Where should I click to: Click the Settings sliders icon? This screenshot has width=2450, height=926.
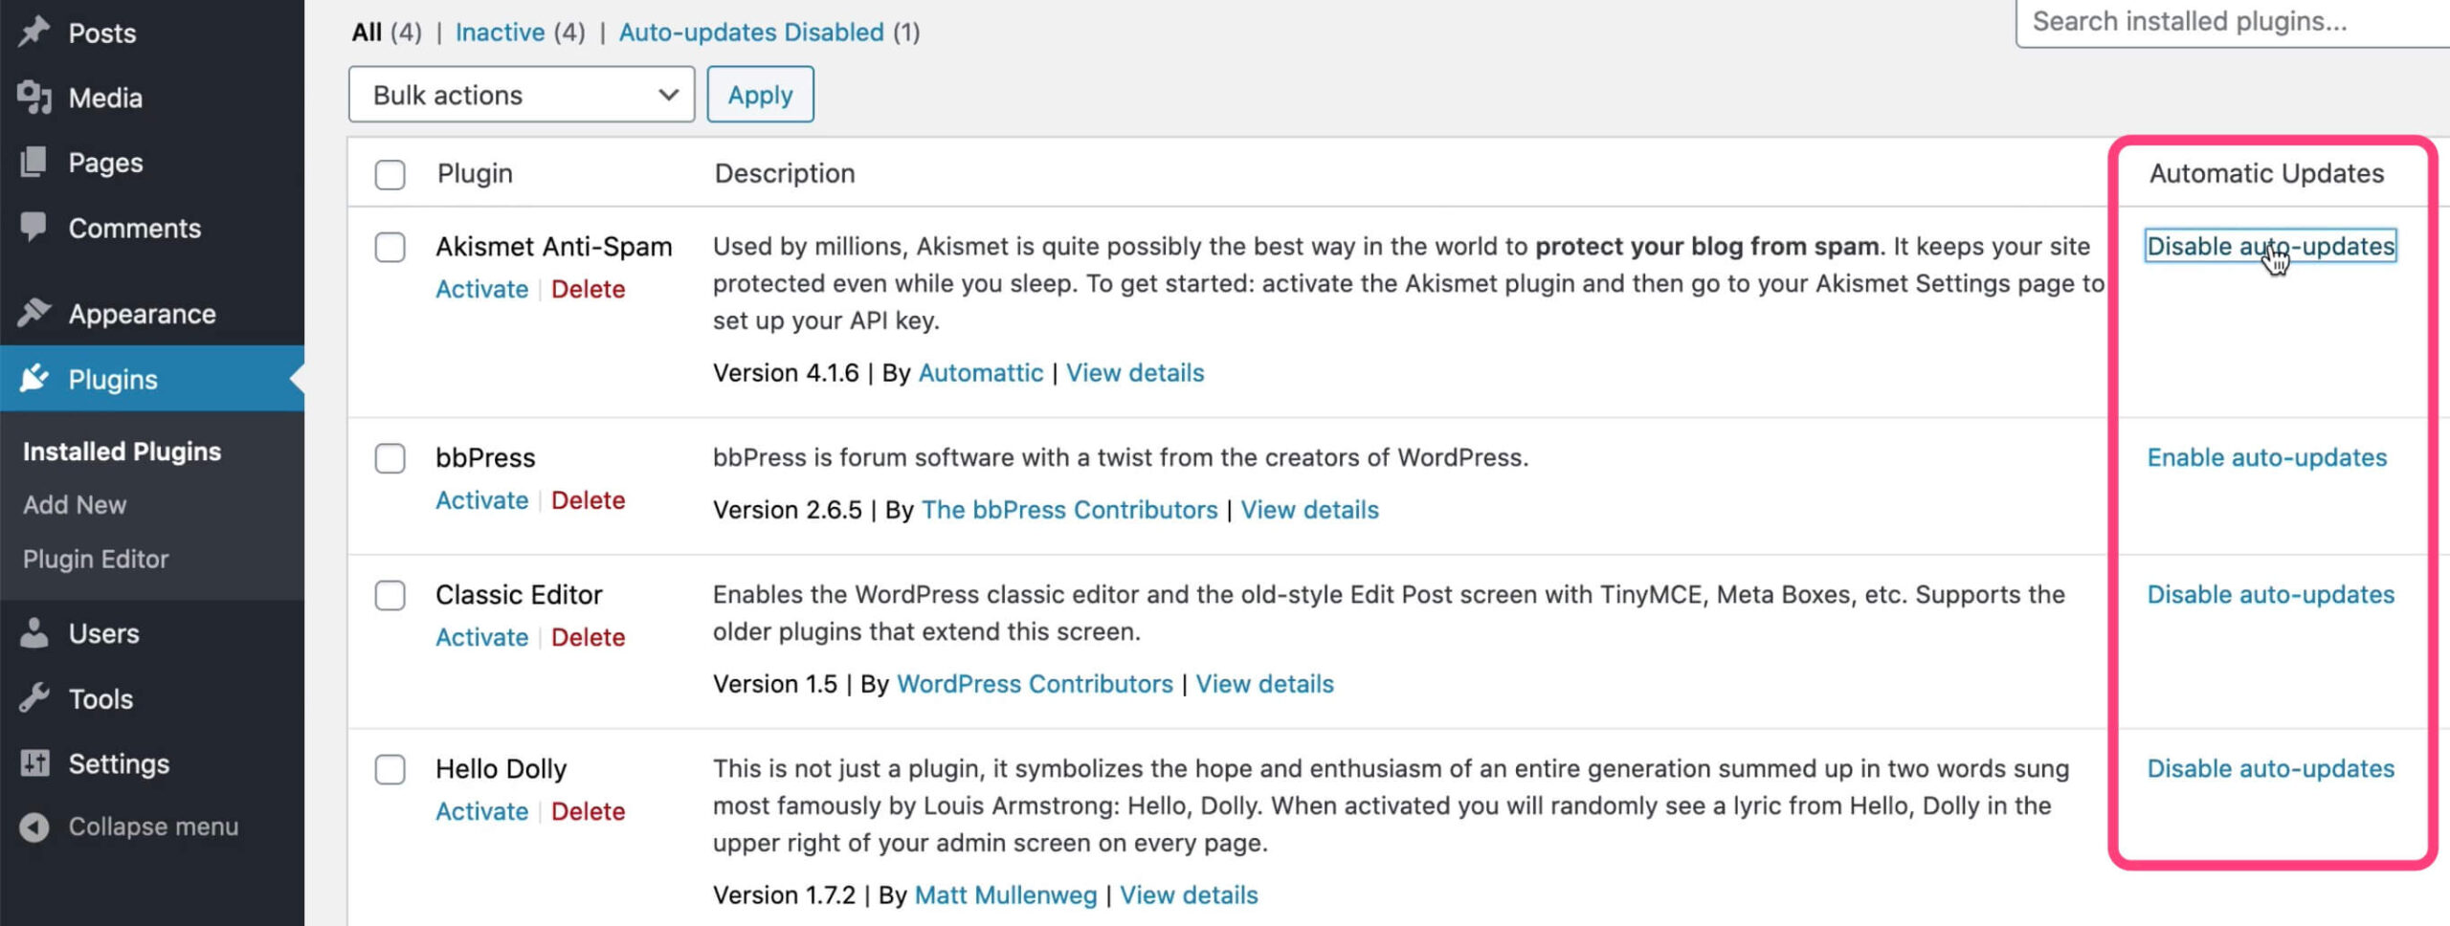coord(34,763)
